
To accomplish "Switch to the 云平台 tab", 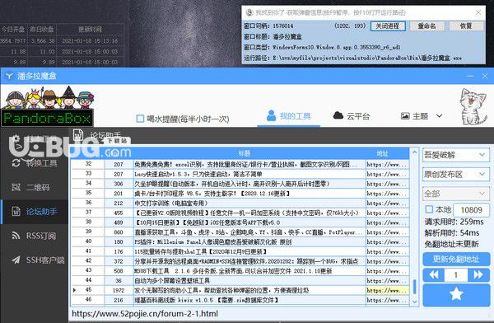I will pyautogui.click(x=352, y=116).
